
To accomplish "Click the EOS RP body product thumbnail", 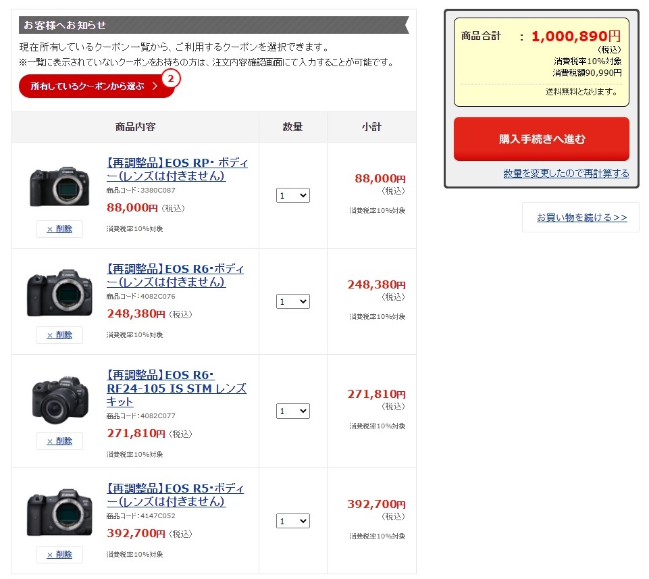I will point(59,186).
